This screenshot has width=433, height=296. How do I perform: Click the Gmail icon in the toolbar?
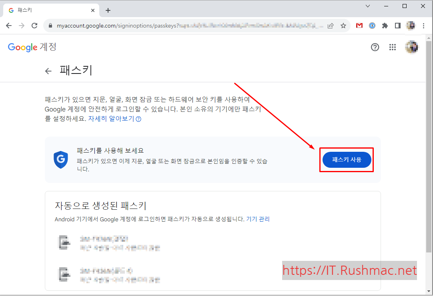coord(359,25)
